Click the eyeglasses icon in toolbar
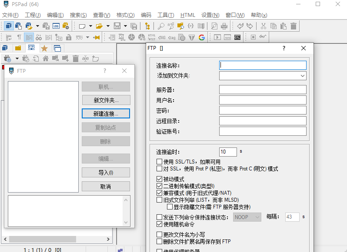Image resolution: width=347 pixels, height=252 pixels. coord(263,36)
